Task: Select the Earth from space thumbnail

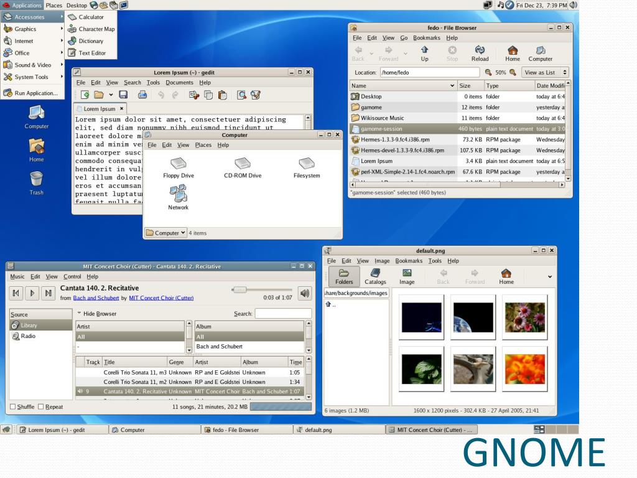Action: [473, 317]
